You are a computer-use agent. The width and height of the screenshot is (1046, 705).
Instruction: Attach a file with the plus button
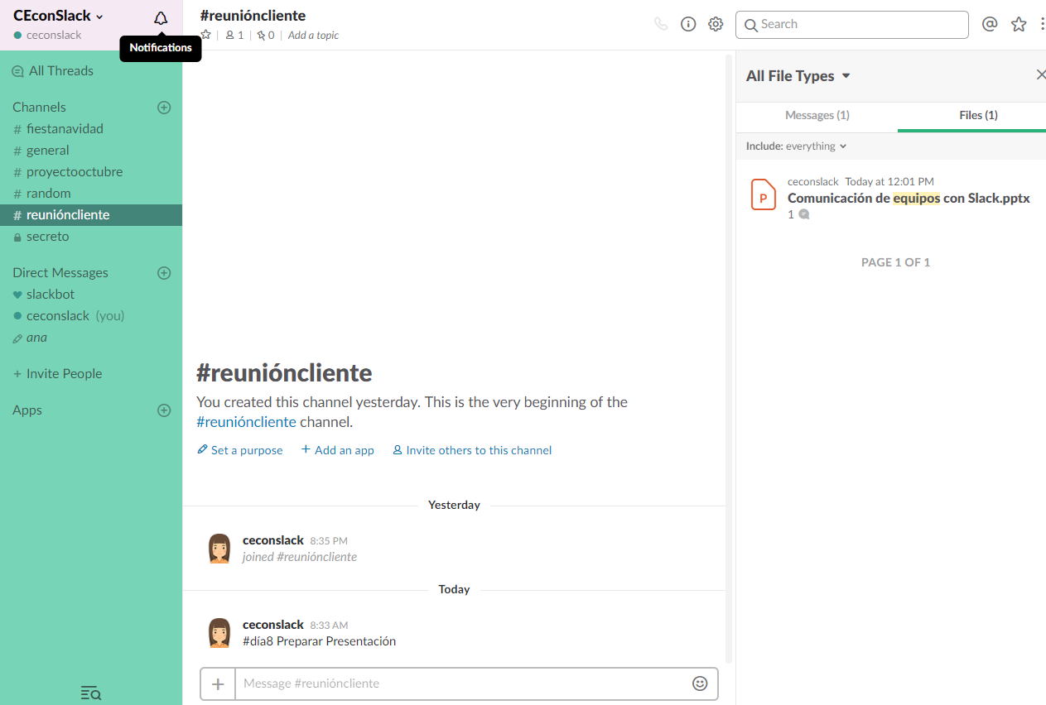pyautogui.click(x=218, y=683)
